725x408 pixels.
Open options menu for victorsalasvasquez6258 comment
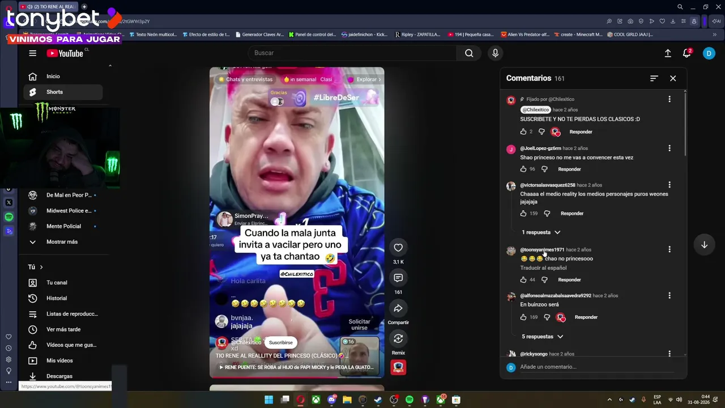(x=669, y=185)
